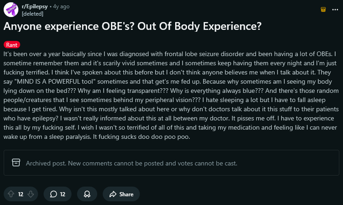Click the comment speech bubble icon
343x205 pixels.
point(53,194)
